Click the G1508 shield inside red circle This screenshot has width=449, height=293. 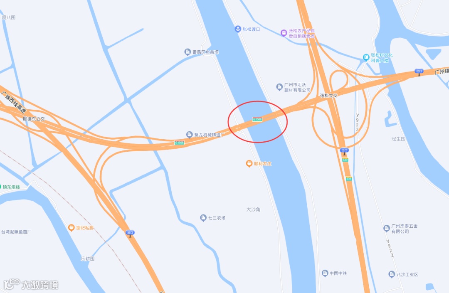coord(257,119)
